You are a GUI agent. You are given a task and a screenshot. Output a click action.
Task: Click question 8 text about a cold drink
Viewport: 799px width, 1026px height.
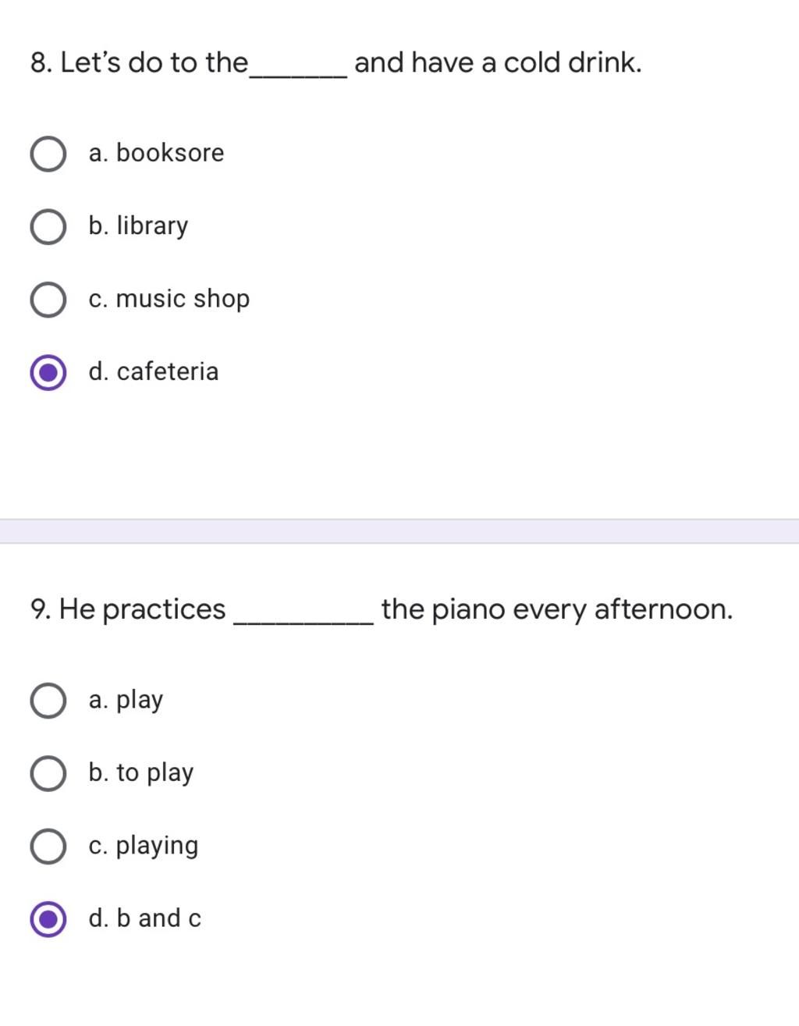click(336, 62)
